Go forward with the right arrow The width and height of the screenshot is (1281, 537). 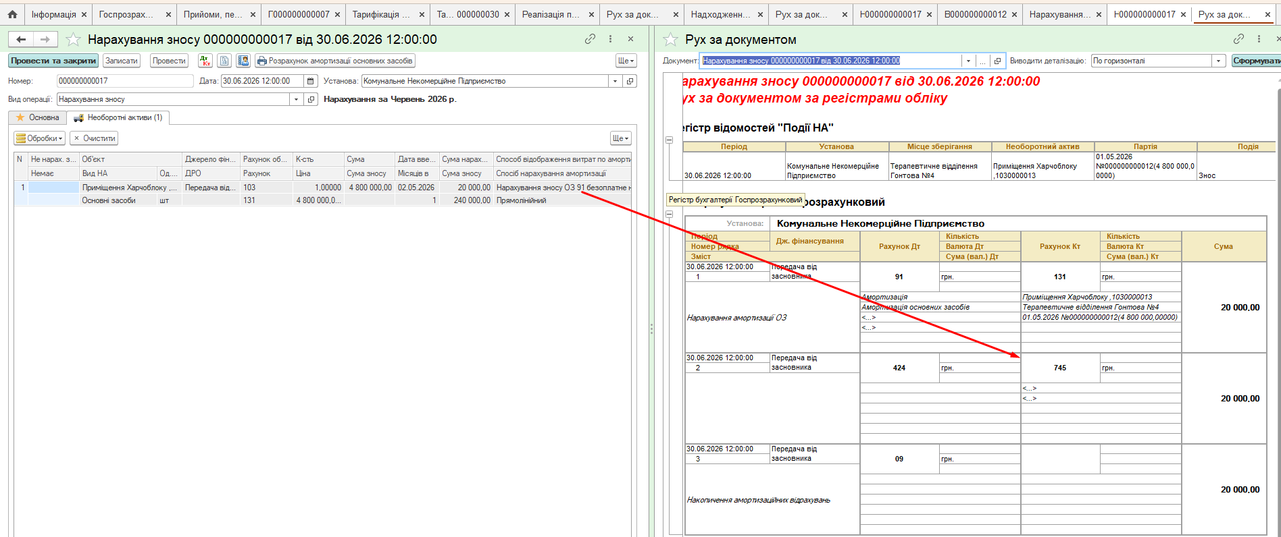click(x=45, y=39)
